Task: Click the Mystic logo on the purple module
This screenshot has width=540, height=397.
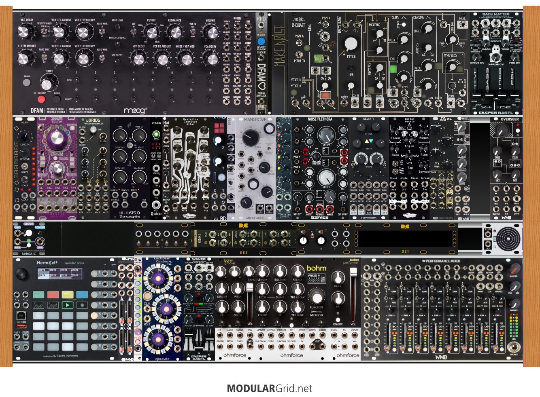Action: tap(56, 215)
